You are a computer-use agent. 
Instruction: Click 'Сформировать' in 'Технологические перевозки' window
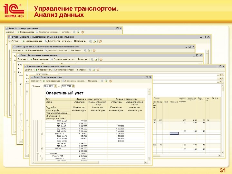pos(39,59)
